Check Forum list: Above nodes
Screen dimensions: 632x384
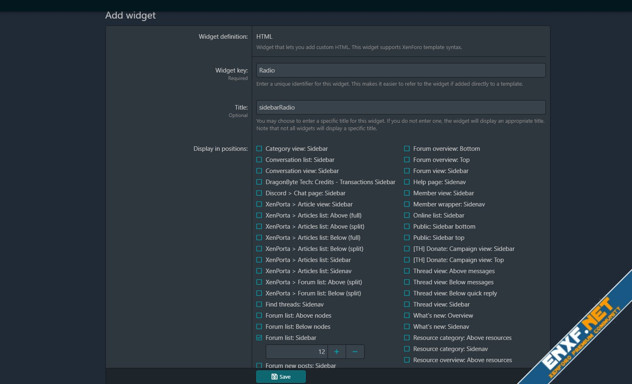tap(259, 315)
